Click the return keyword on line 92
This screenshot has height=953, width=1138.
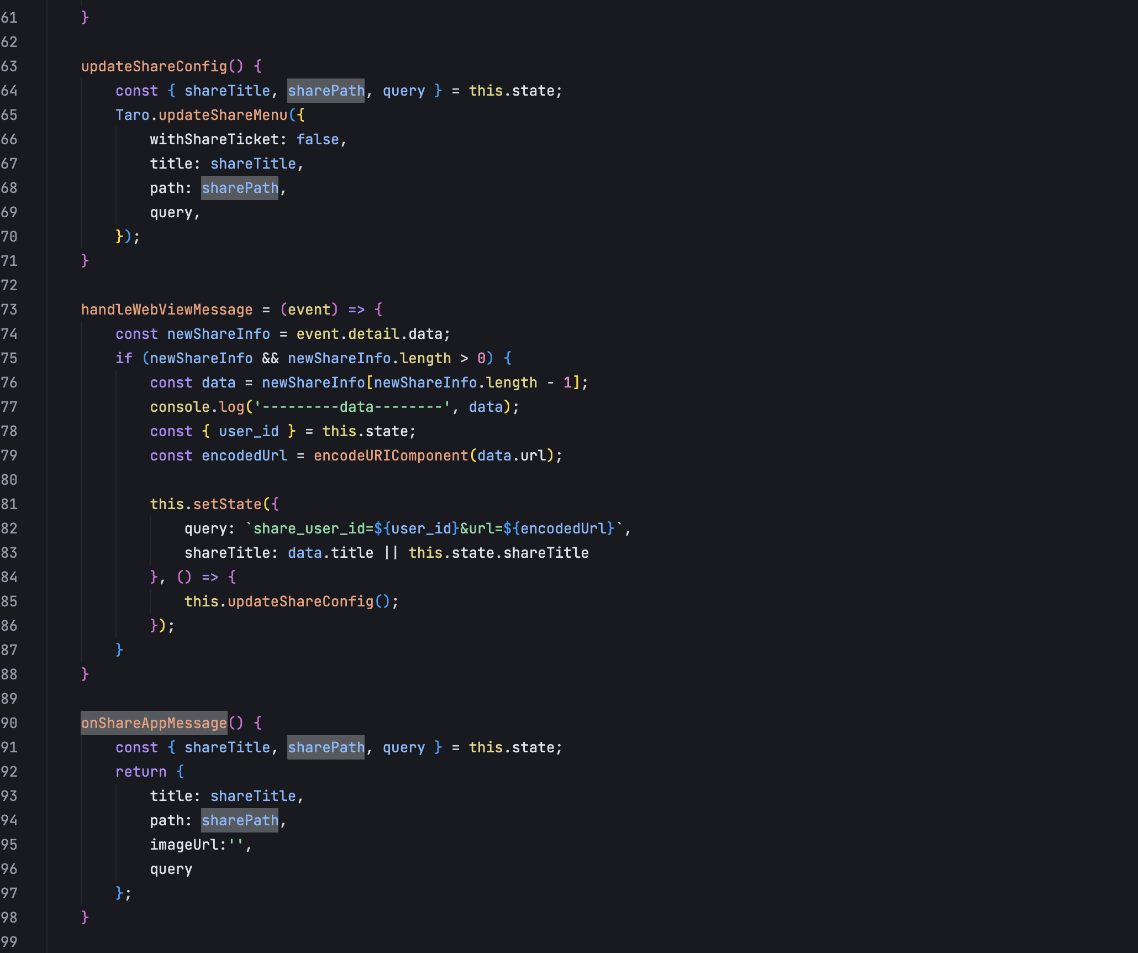(141, 772)
